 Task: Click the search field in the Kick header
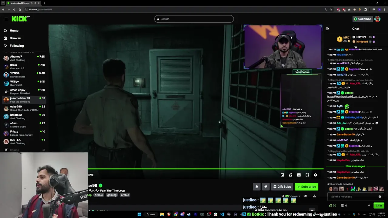(x=194, y=19)
